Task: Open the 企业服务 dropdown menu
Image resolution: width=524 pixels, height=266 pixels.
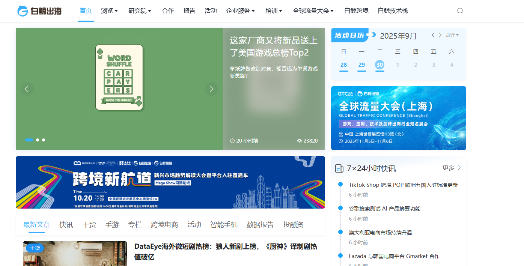Action: pos(241,11)
